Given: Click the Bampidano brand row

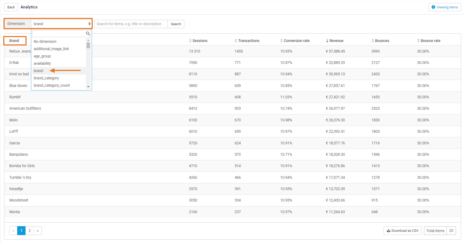Looking at the screenshot, I should pyautogui.click(x=233, y=154).
